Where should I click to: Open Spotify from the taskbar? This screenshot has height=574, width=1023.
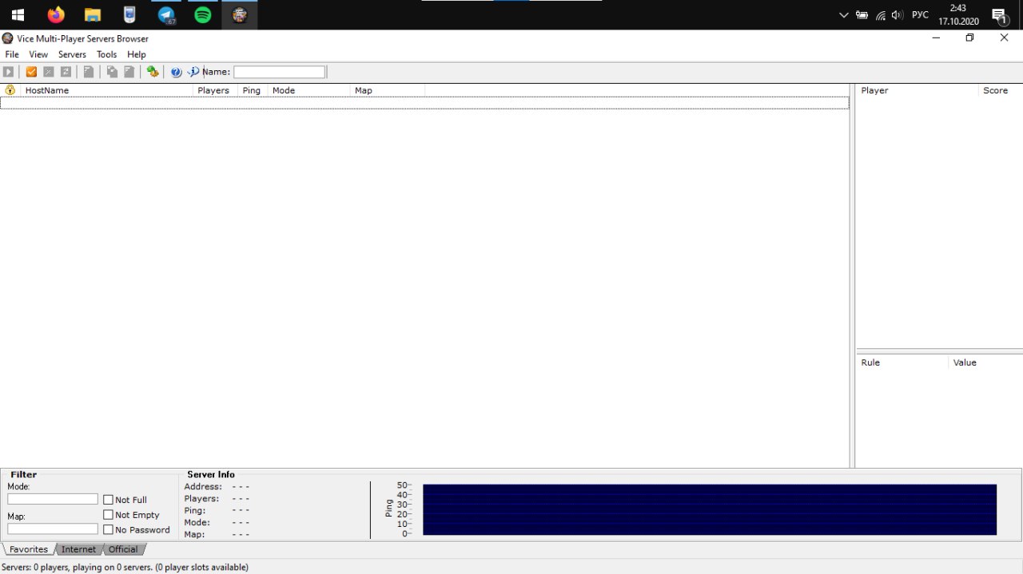tap(203, 14)
